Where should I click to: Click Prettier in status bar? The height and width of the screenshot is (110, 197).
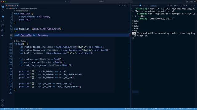point(189,109)
